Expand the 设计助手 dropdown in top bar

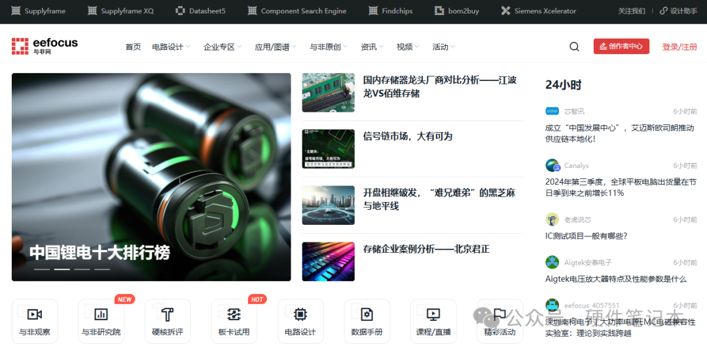[679, 11]
